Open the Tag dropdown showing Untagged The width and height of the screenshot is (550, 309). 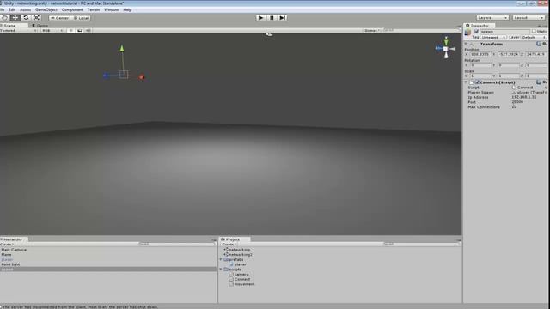(493, 37)
